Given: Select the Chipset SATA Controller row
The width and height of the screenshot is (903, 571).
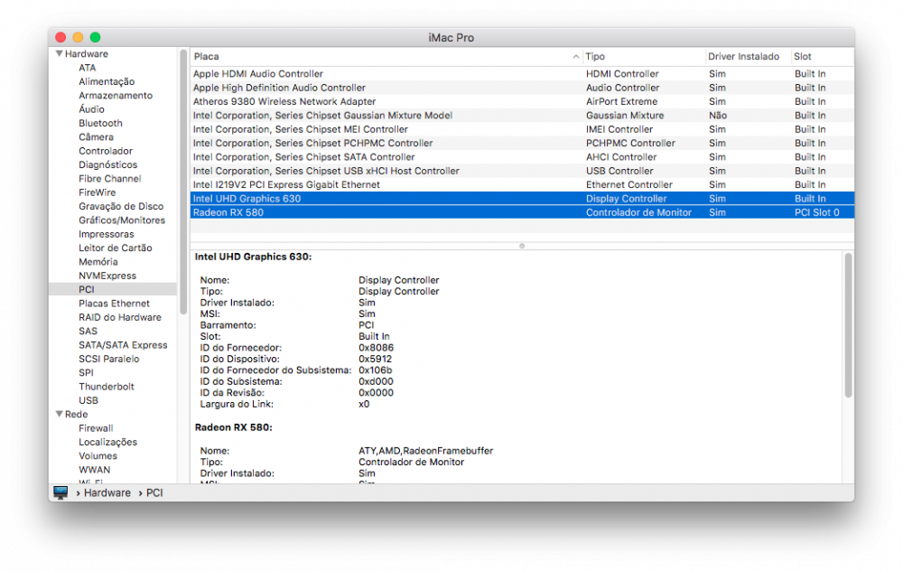Looking at the screenshot, I should coord(522,156).
